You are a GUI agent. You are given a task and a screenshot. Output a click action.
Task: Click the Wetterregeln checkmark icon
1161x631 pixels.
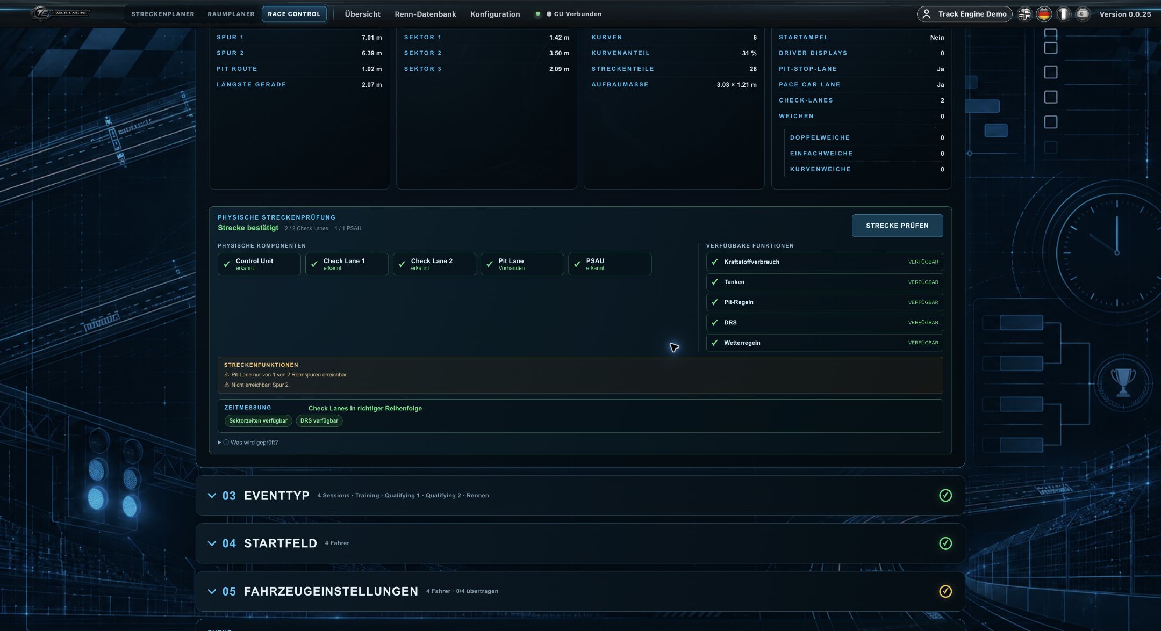pos(715,343)
